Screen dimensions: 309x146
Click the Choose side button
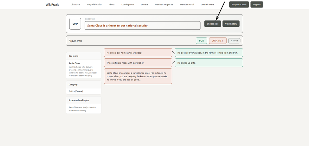point(213,24)
